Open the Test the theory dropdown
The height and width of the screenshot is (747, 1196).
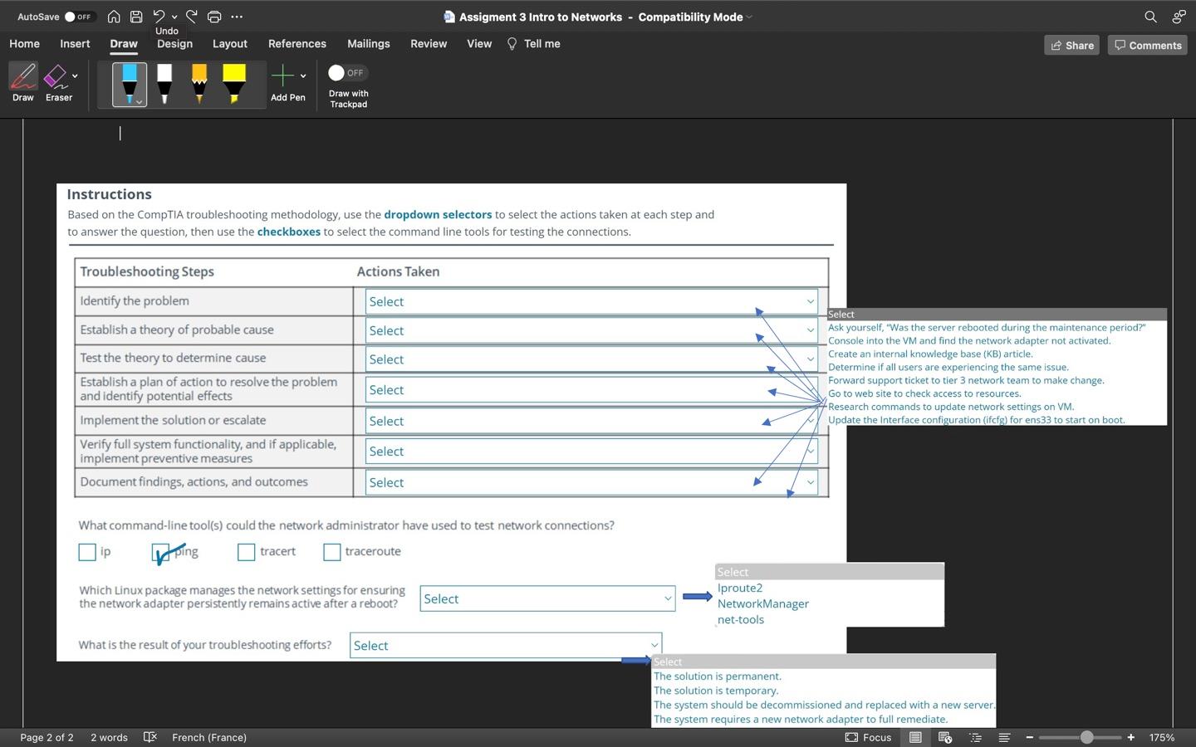tap(591, 359)
